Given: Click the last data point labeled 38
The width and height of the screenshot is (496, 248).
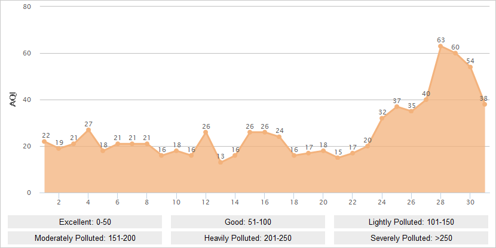Looking at the screenshot, I should click(485, 104).
